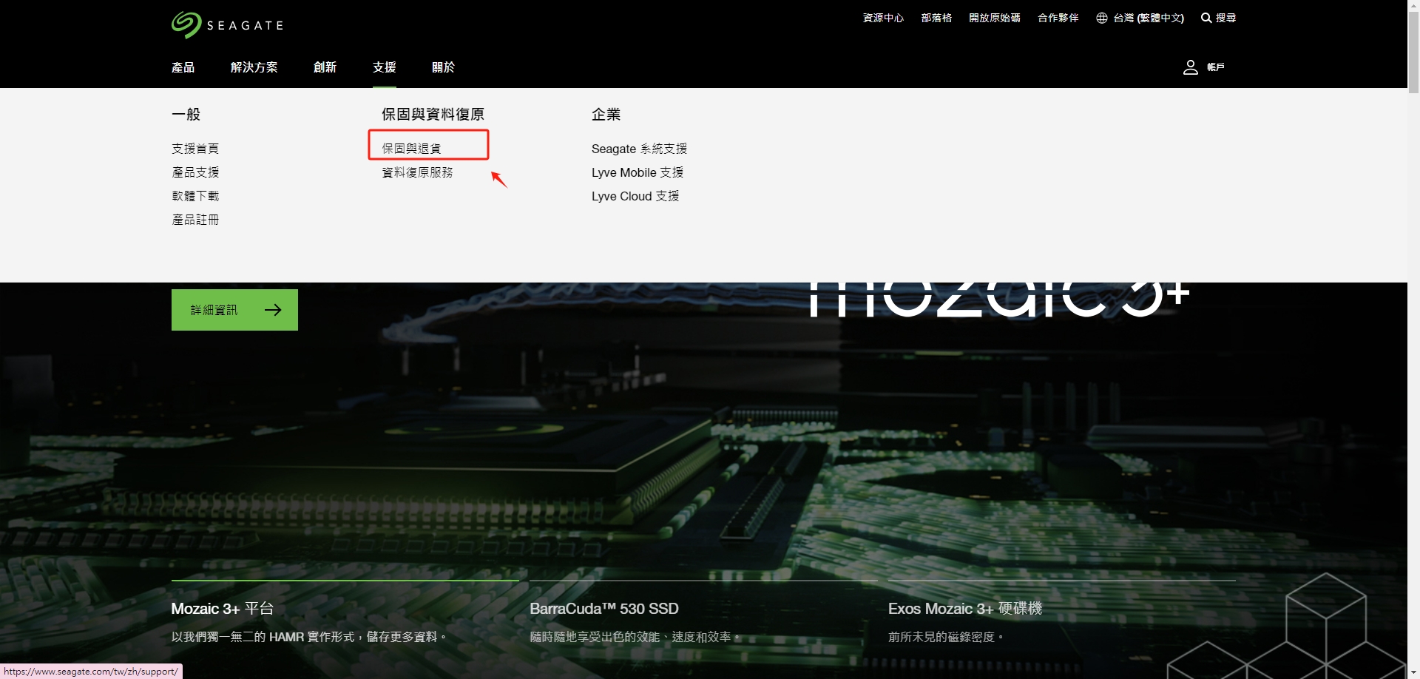
Task: Open 資料復原服務 link
Action: (417, 172)
